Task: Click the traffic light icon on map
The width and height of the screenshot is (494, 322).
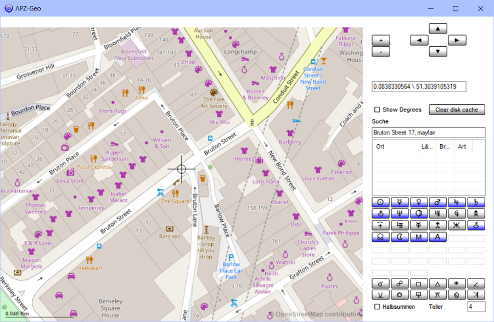Action: click(x=252, y=122)
